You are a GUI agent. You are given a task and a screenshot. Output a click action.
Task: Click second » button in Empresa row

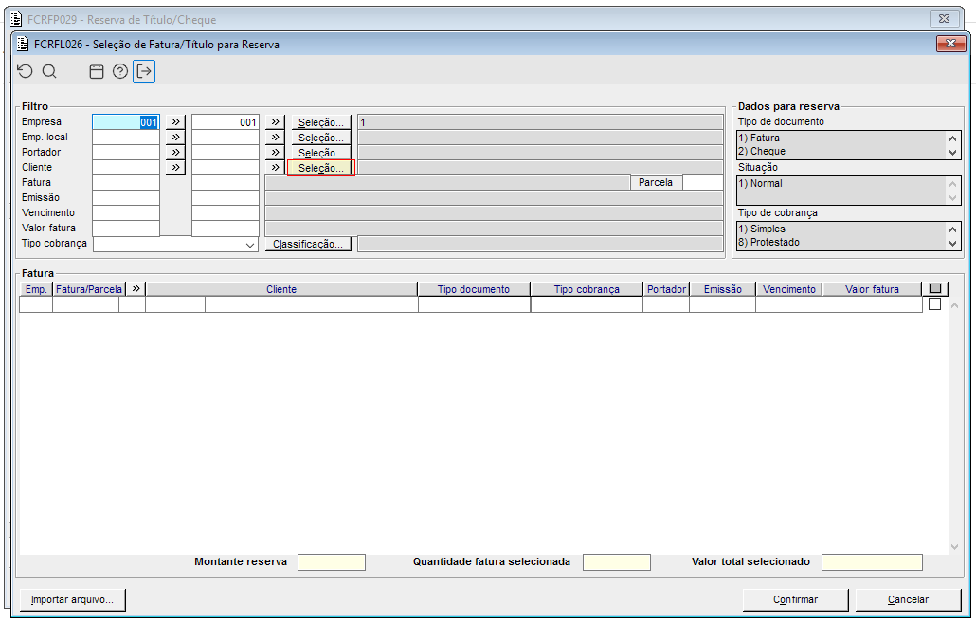click(x=275, y=122)
